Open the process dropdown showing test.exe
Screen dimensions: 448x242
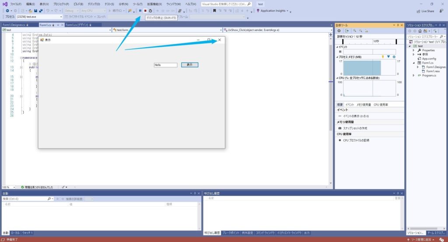[39, 17]
